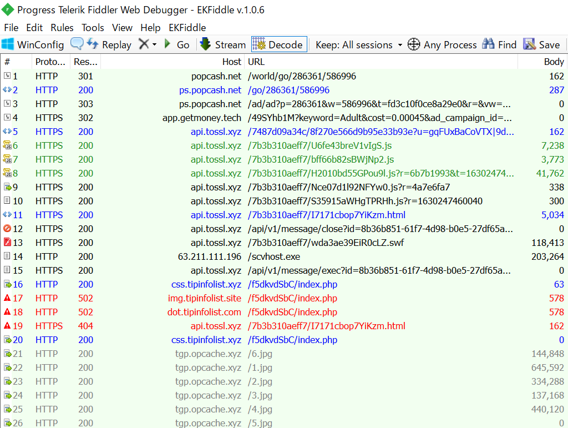Open the Help menu

point(150,28)
